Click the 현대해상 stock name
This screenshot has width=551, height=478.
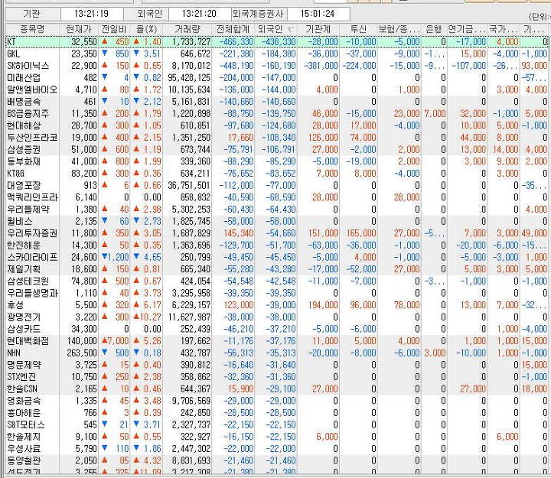pos(24,125)
